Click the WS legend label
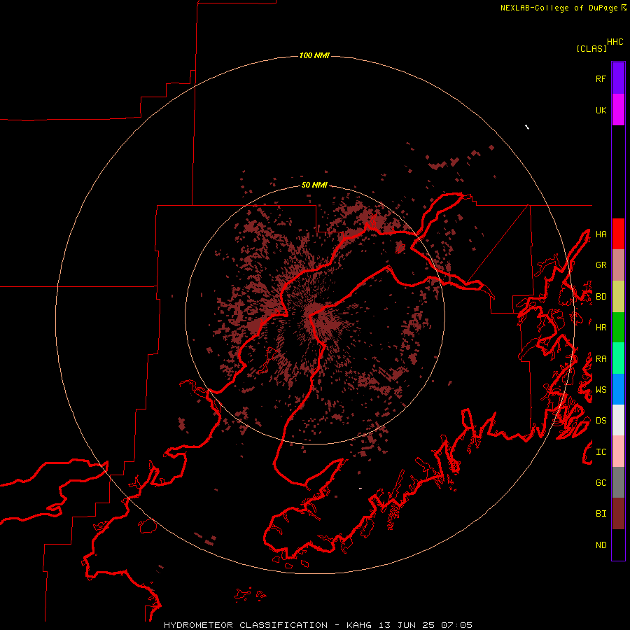 point(601,389)
